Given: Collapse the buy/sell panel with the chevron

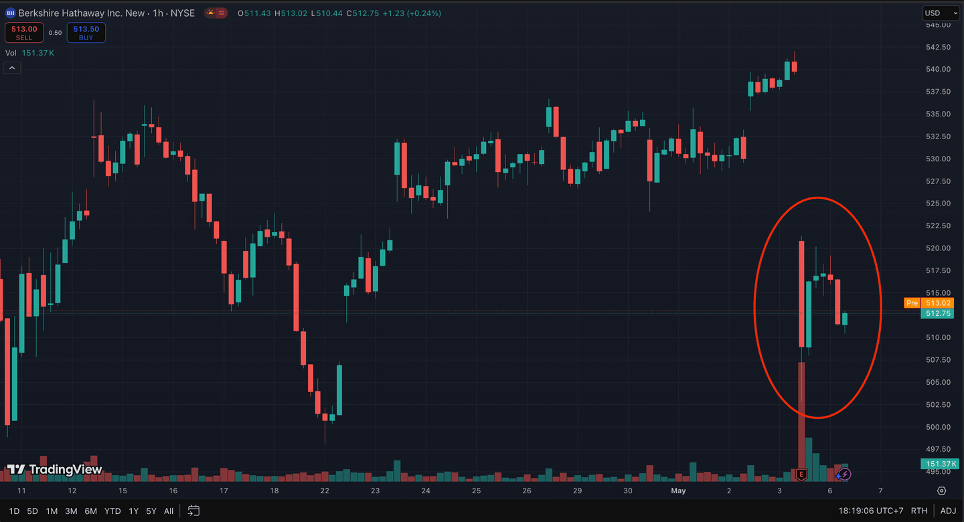Looking at the screenshot, I should (x=11, y=67).
